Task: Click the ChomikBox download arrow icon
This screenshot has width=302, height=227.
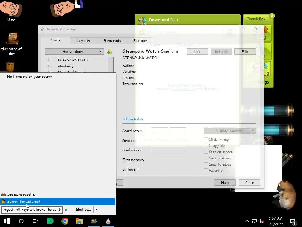Action: tap(266, 66)
